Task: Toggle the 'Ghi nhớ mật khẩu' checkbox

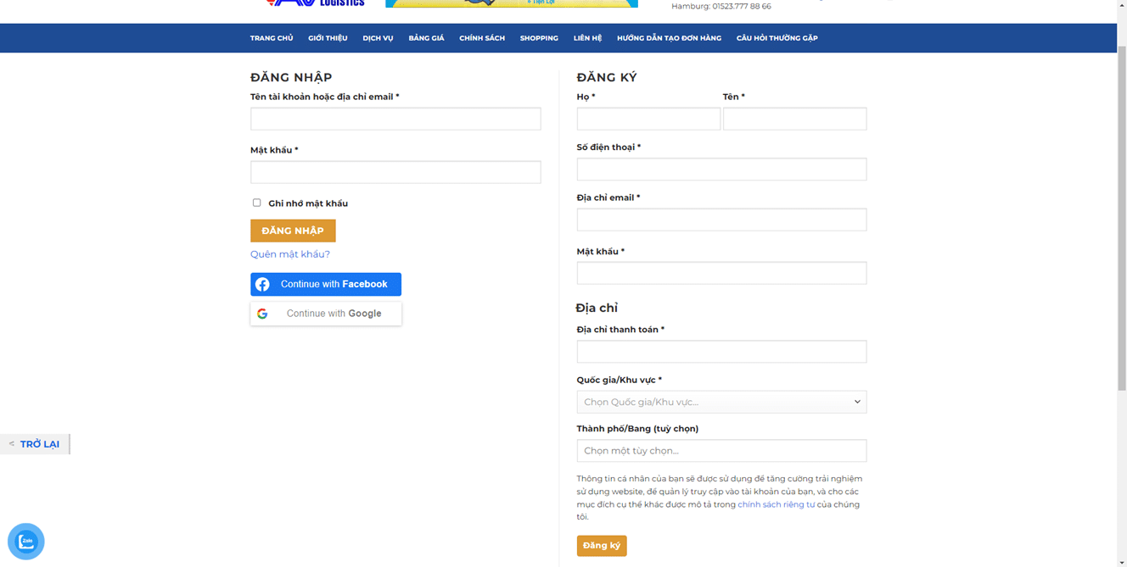Action: 256,203
